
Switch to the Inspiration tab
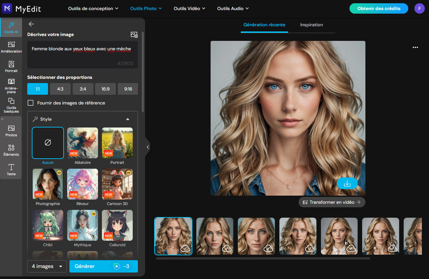click(312, 25)
